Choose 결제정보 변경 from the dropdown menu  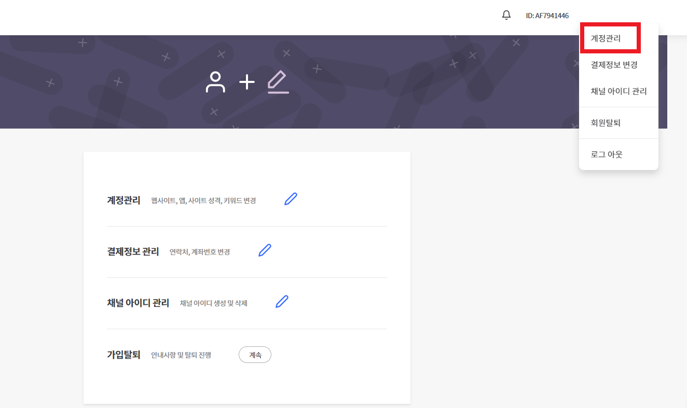[614, 65]
